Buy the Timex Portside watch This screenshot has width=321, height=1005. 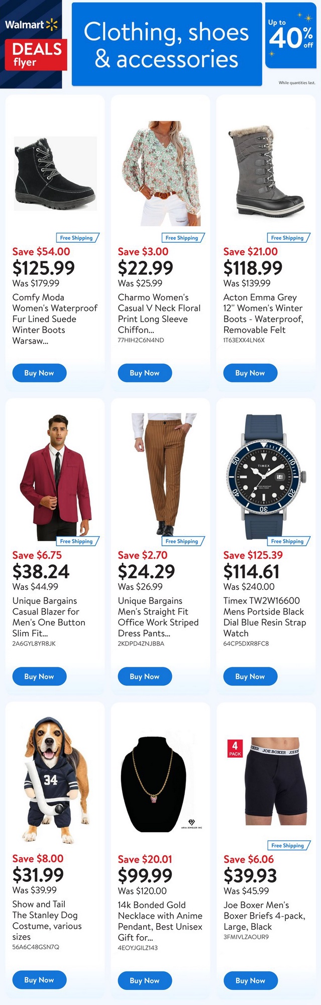tap(250, 676)
